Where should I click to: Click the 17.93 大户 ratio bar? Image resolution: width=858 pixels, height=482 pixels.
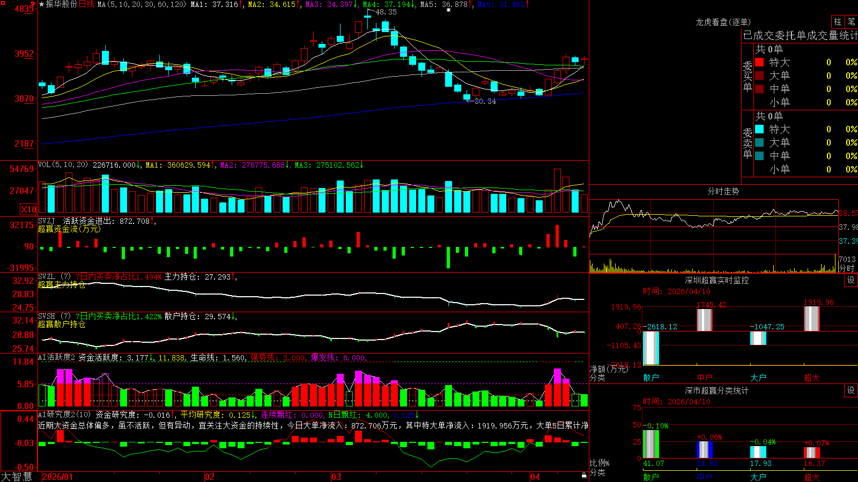[x=758, y=452]
